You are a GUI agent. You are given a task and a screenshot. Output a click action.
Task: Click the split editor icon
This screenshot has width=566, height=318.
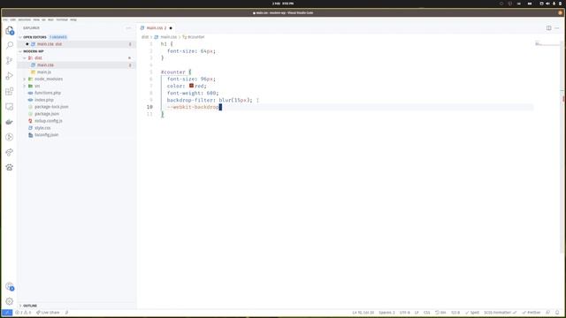(x=548, y=27)
